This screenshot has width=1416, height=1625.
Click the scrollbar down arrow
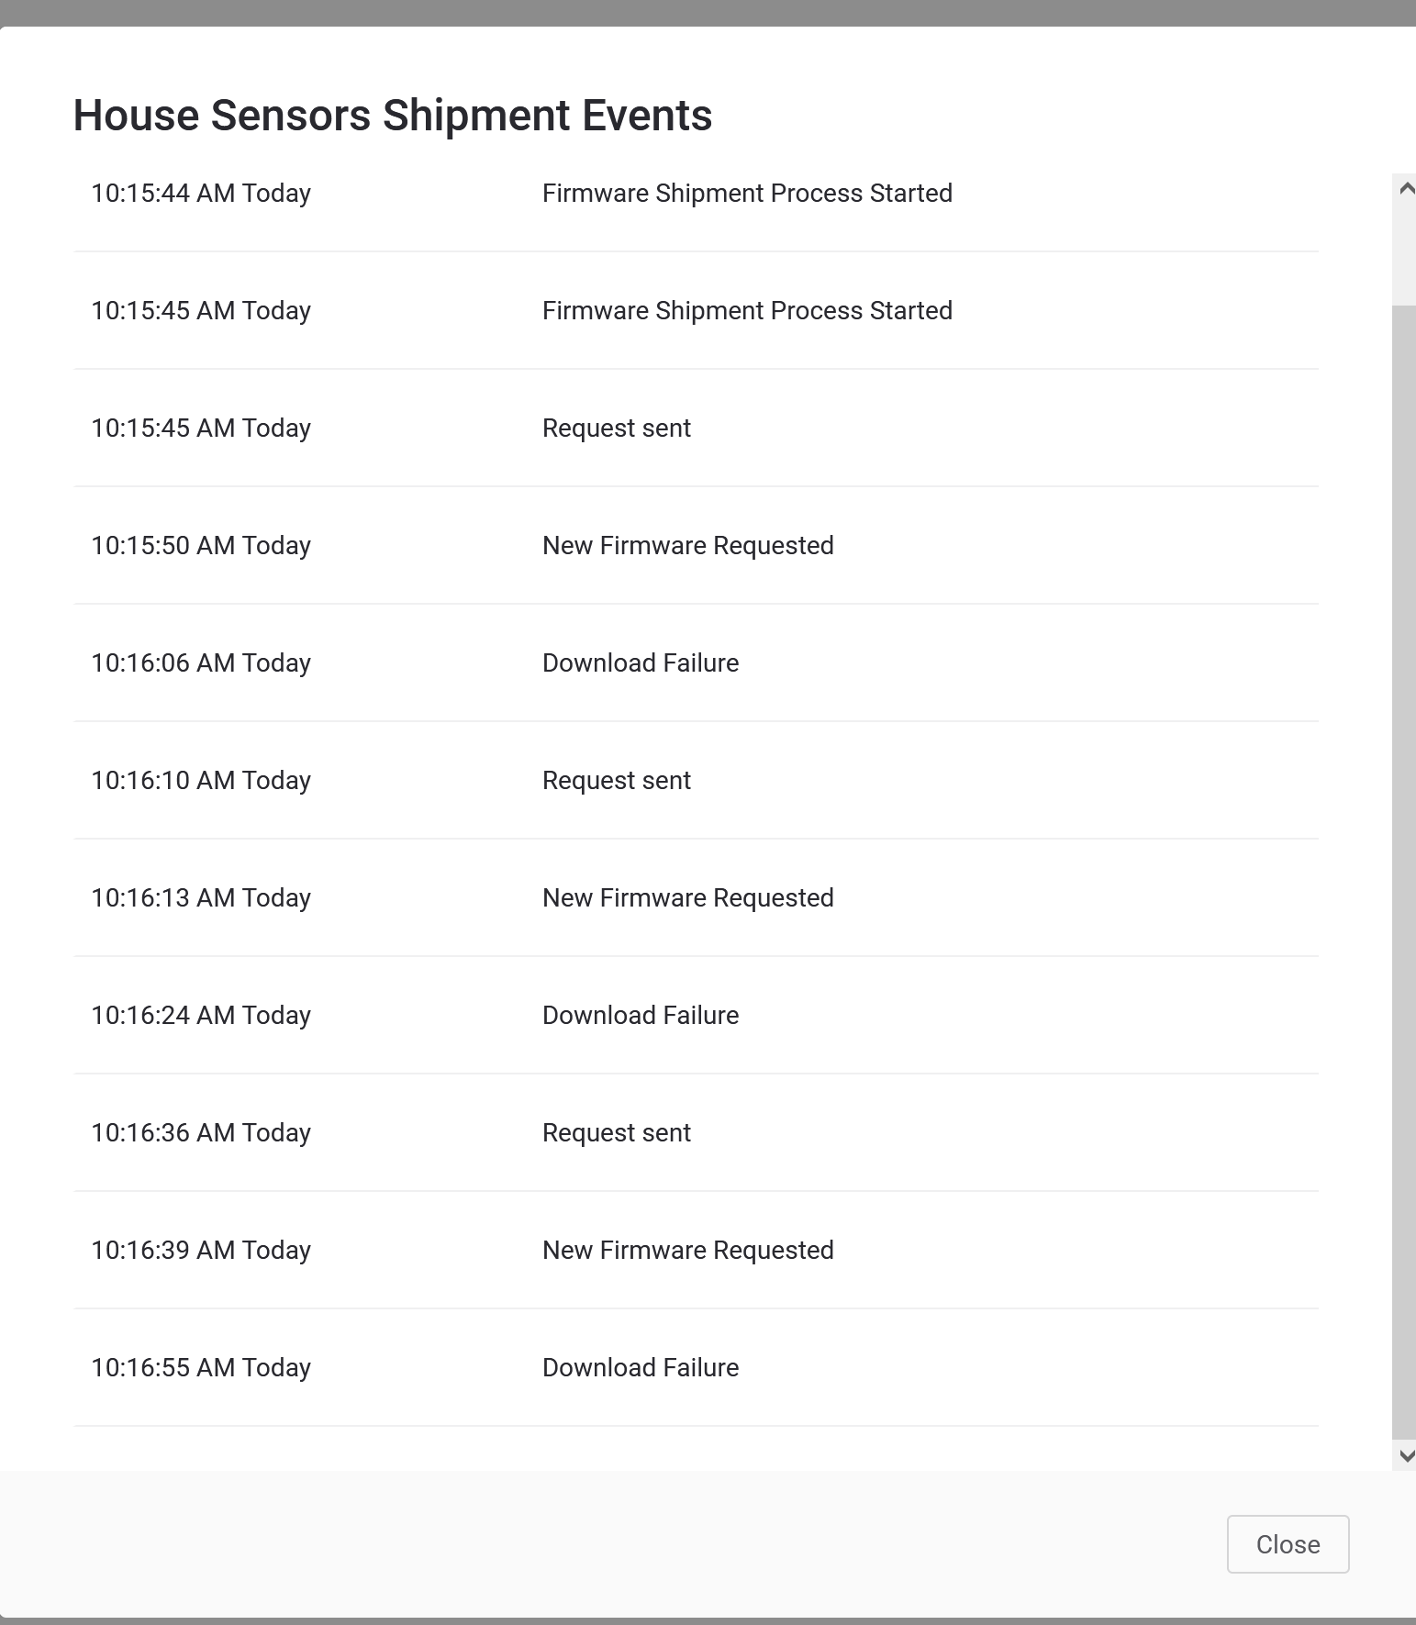(1405, 1456)
